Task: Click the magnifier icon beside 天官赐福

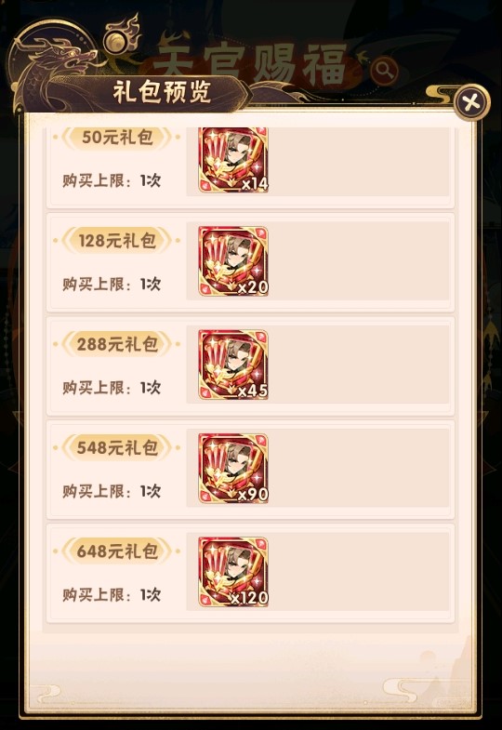Action: (x=385, y=71)
